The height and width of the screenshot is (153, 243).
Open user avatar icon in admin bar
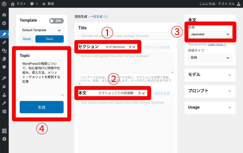point(239,4)
